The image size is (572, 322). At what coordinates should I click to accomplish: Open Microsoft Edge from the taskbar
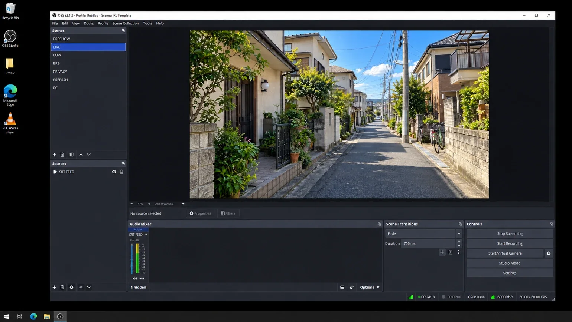coord(33,316)
